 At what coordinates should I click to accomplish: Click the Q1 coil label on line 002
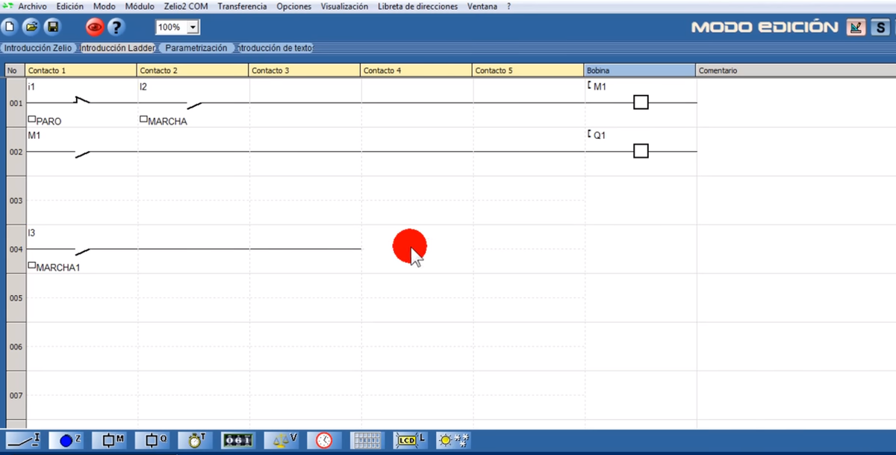600,136
